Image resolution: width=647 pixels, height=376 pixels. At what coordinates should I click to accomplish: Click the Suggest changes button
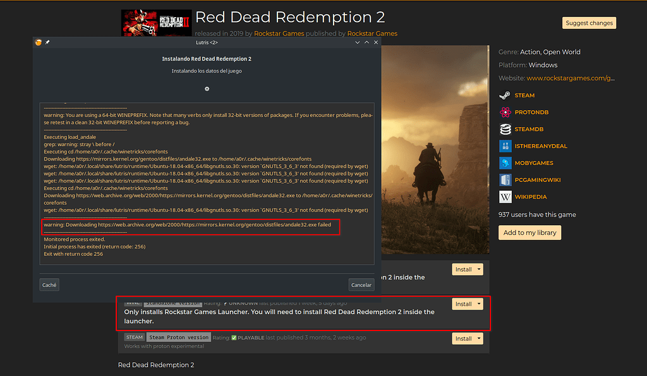589,22
